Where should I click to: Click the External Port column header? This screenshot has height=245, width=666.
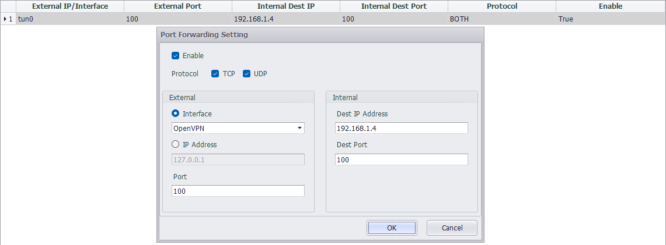pyautogui.click(x=178, y=6)
